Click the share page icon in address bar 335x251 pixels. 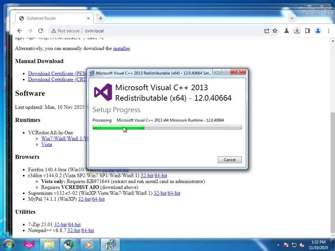267,31
